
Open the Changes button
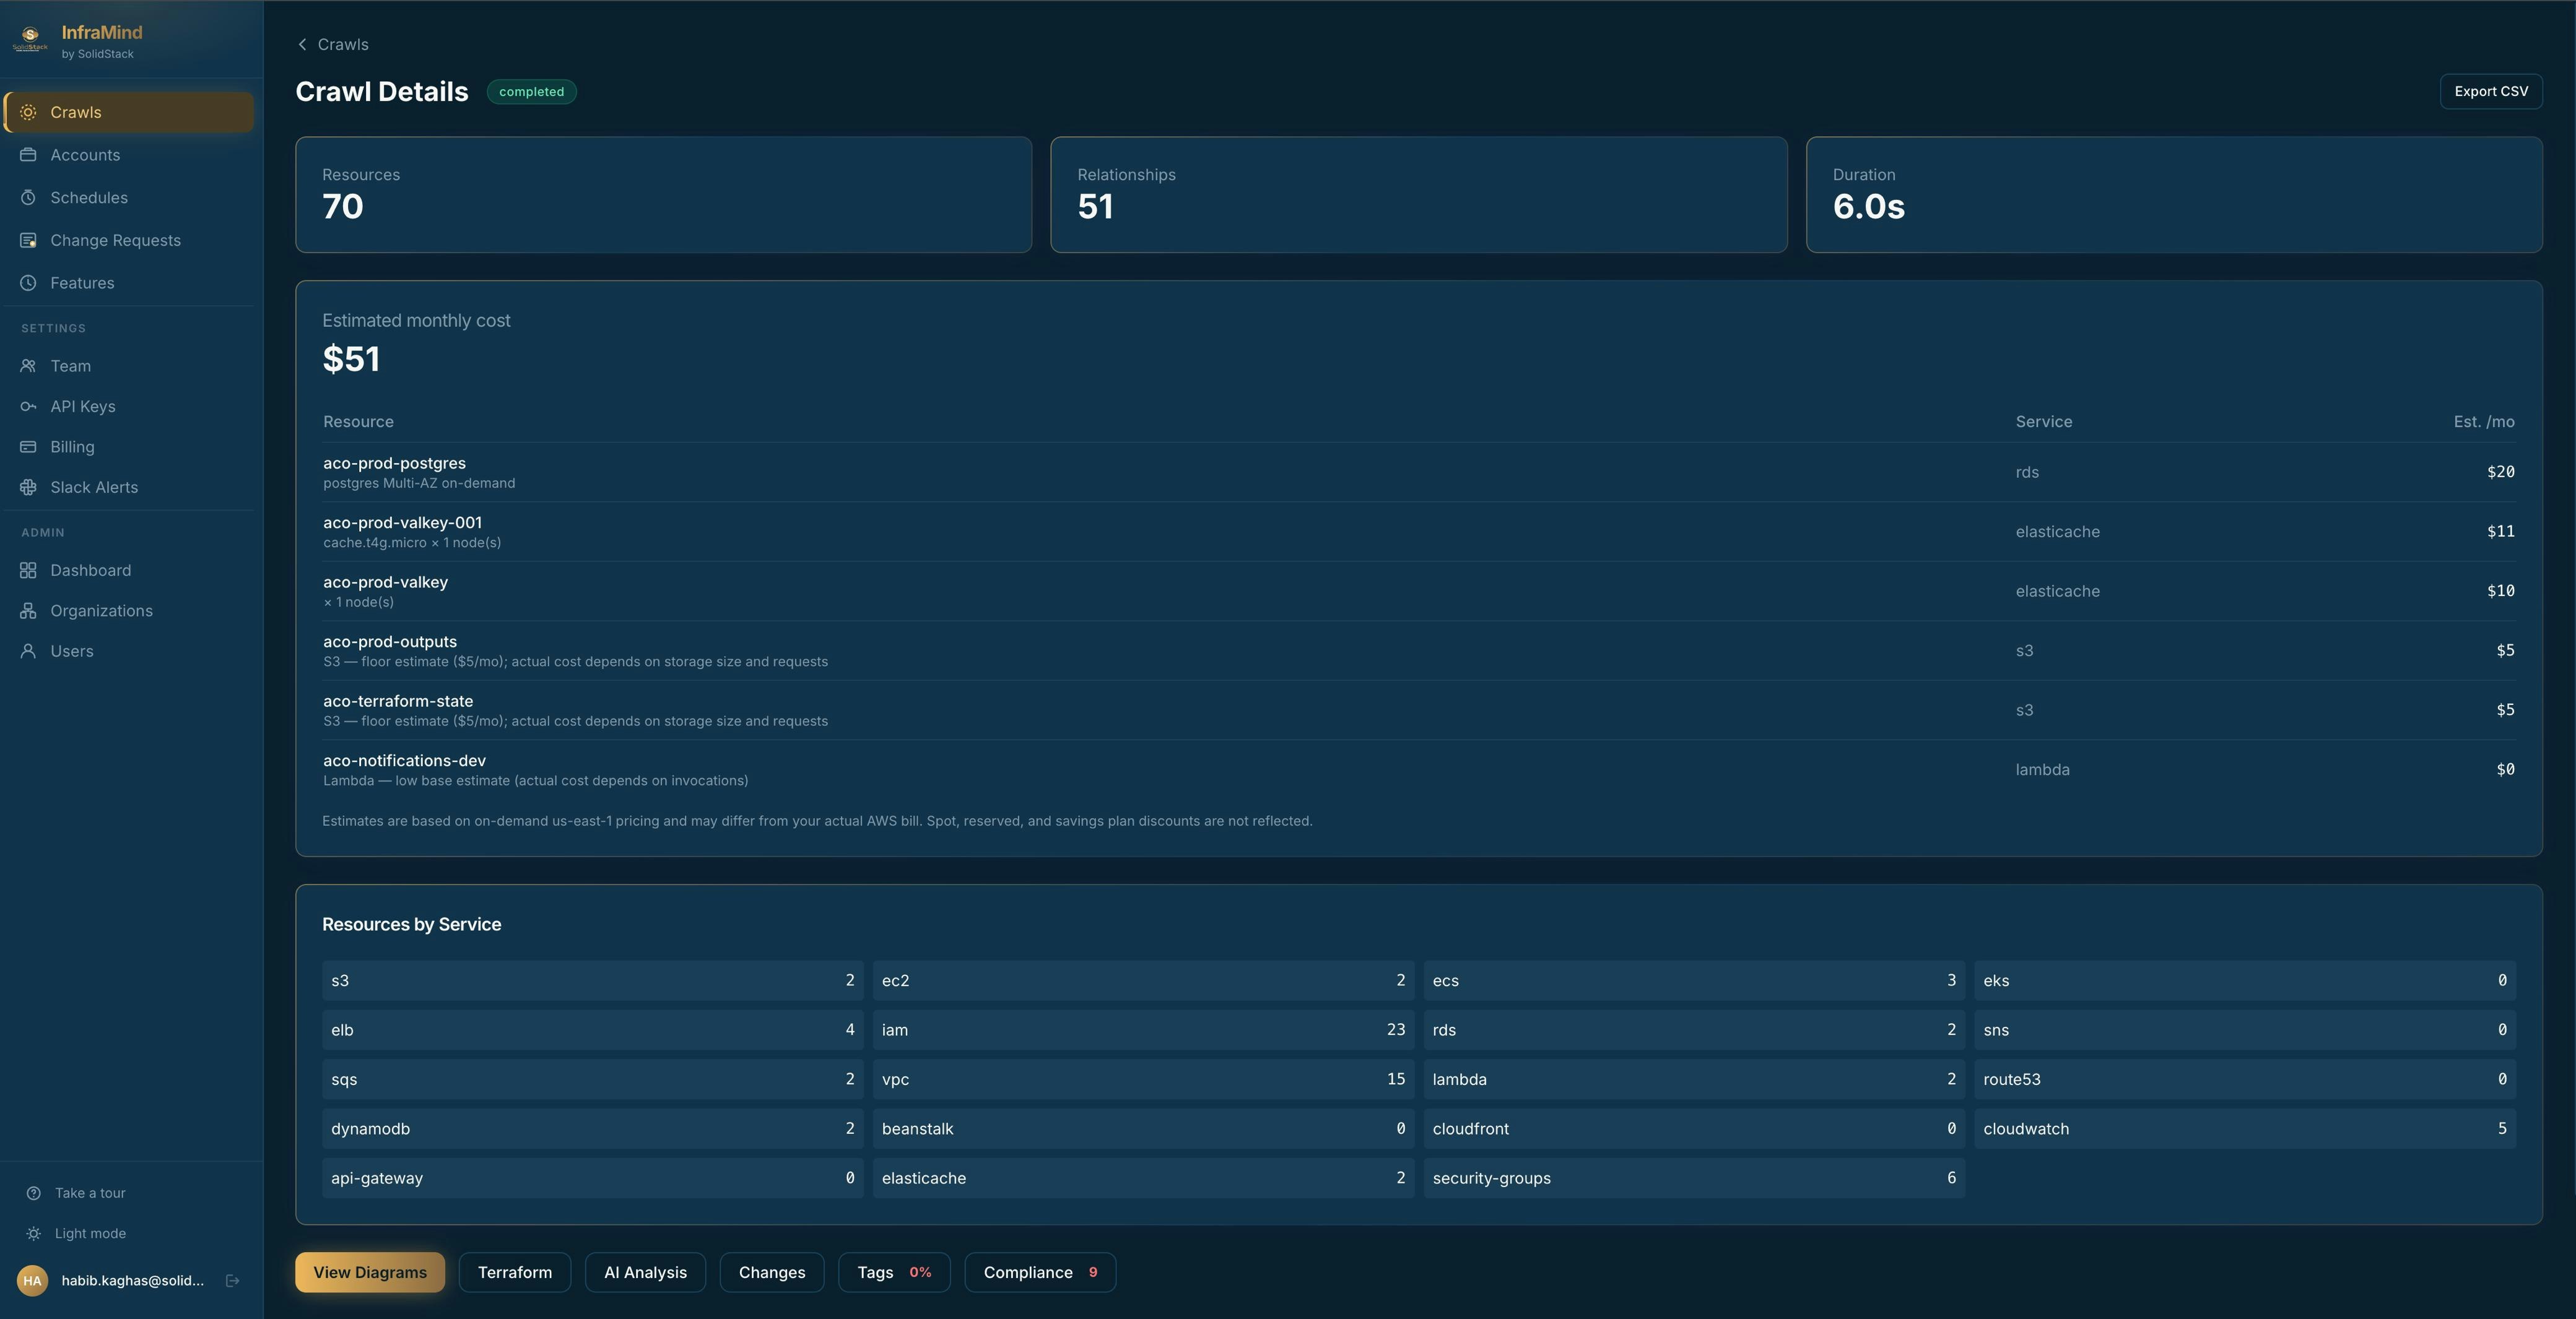(772, 1273)
